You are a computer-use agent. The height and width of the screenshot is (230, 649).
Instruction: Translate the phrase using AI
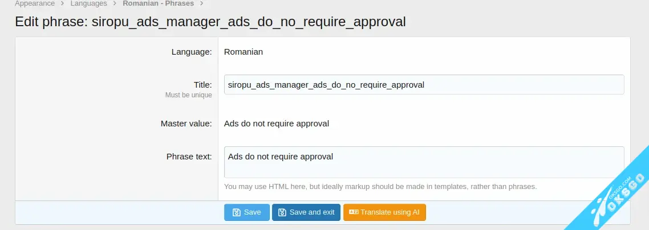[x=384, y=212]
